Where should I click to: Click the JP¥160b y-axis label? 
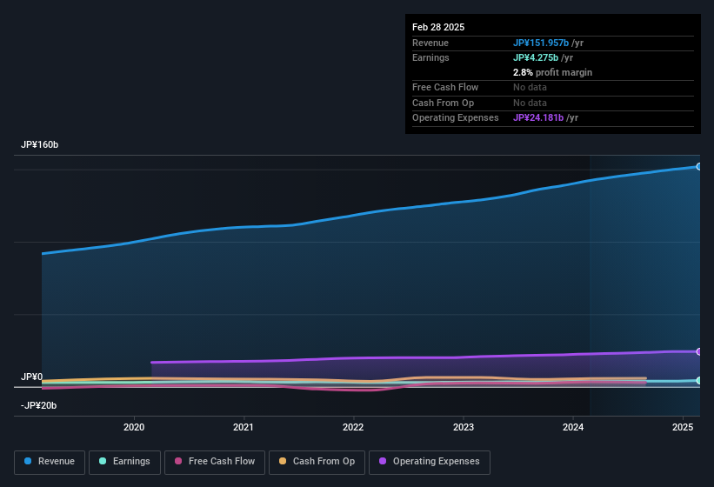pyautogui.click(x=40, y=144)
